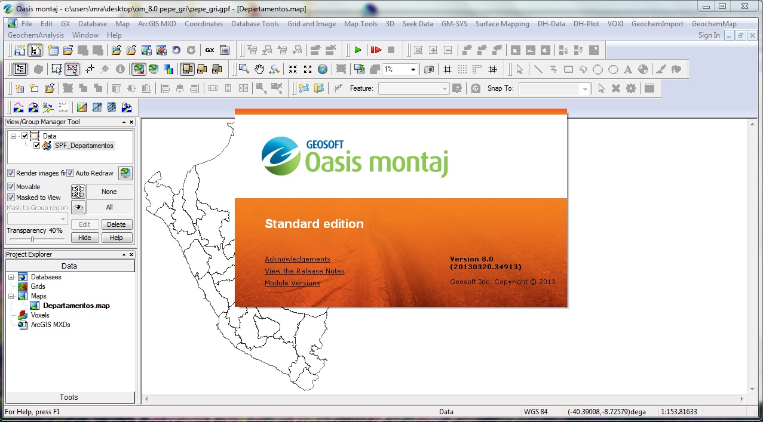Click the Hide button
Screen dimensions: 763x422
pos(85,238)
